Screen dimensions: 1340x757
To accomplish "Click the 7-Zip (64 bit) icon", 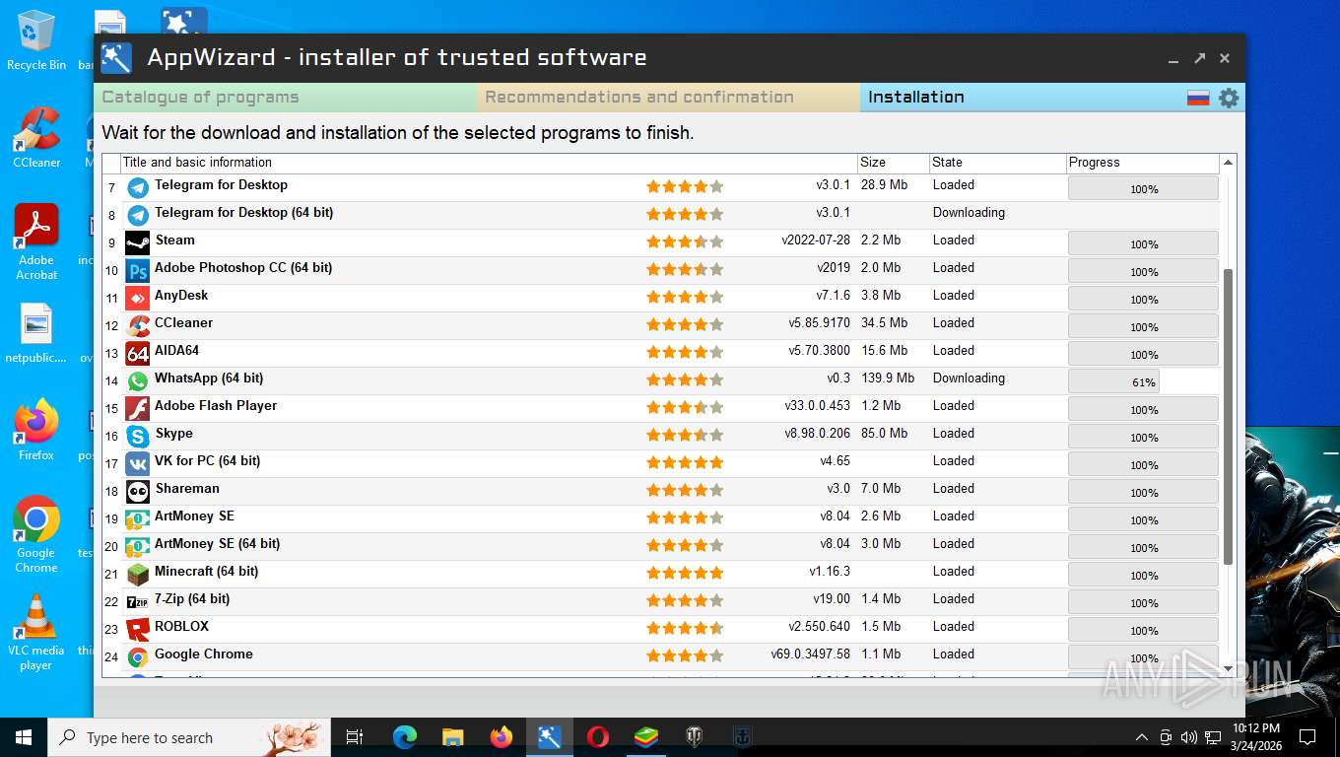I will pos(138,601).
